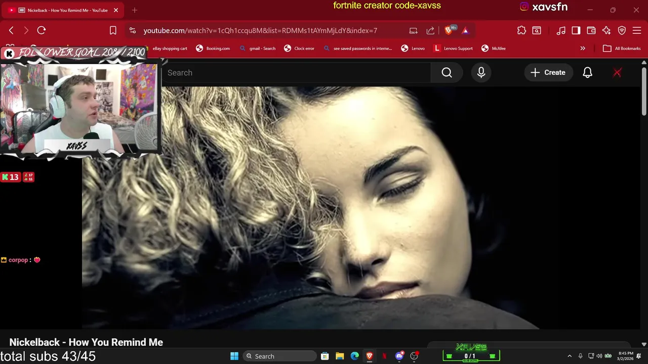Click the Windows taskbar Search box
Screen dimensions: 648x364
coord(278,356)
